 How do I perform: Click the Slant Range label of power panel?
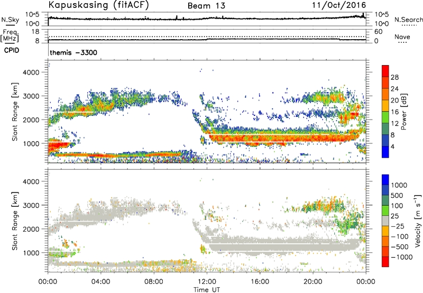(15, 112)
